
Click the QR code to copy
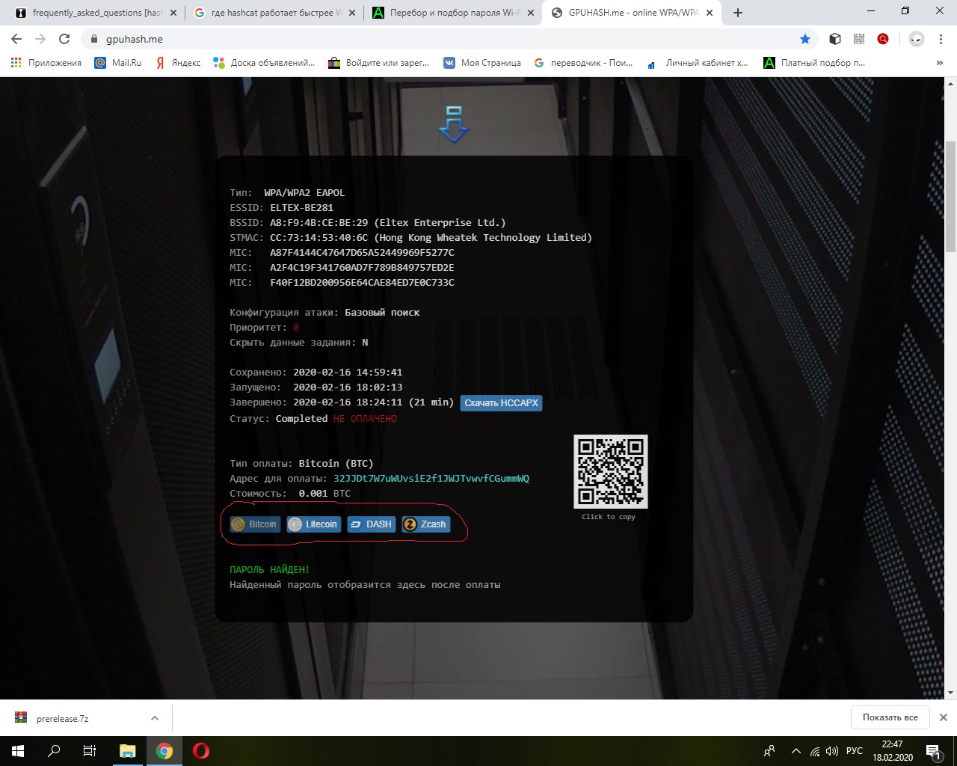point(610,471)
